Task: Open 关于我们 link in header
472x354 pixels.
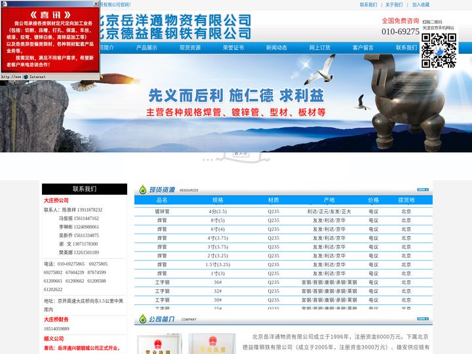Action: 394,5
